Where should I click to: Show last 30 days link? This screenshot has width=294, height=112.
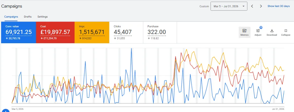tap(278, 6)
